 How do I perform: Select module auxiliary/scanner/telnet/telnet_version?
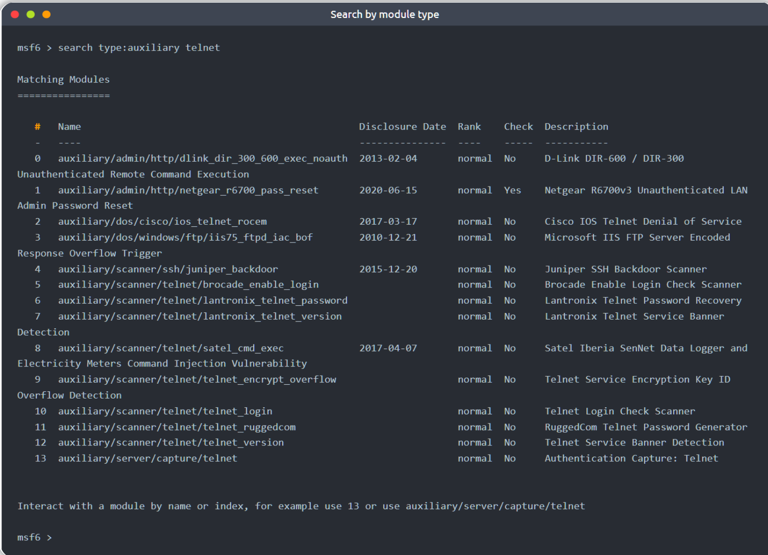[x=171, y=443]
